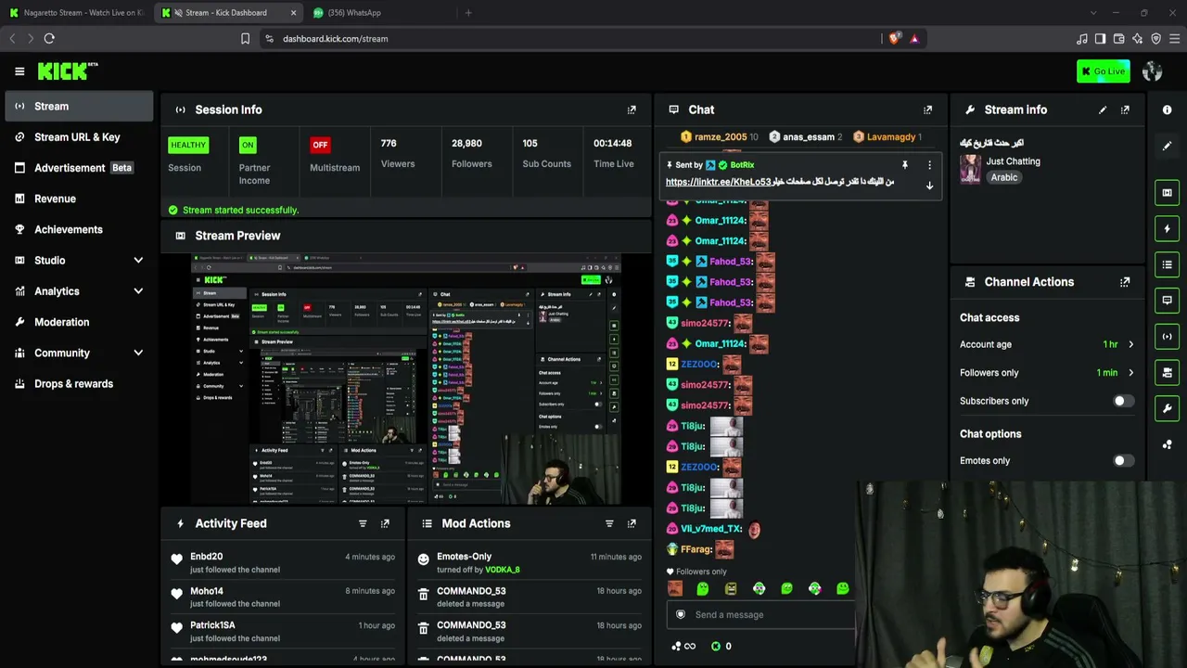
Task: Reload the dashboard page
Action: [x=49, y=39]
